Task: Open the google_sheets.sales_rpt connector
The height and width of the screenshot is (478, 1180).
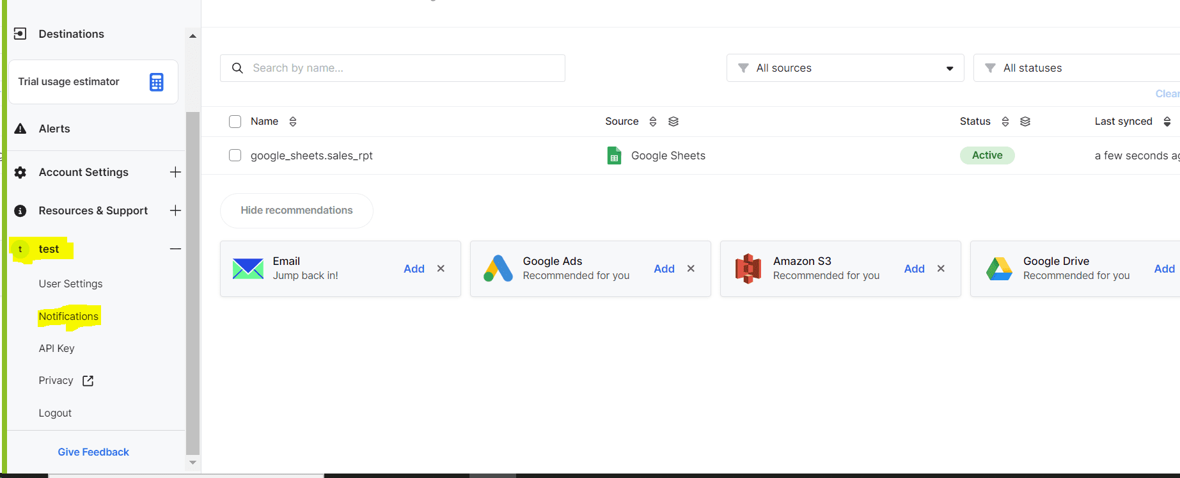Action: coord(311,155)
